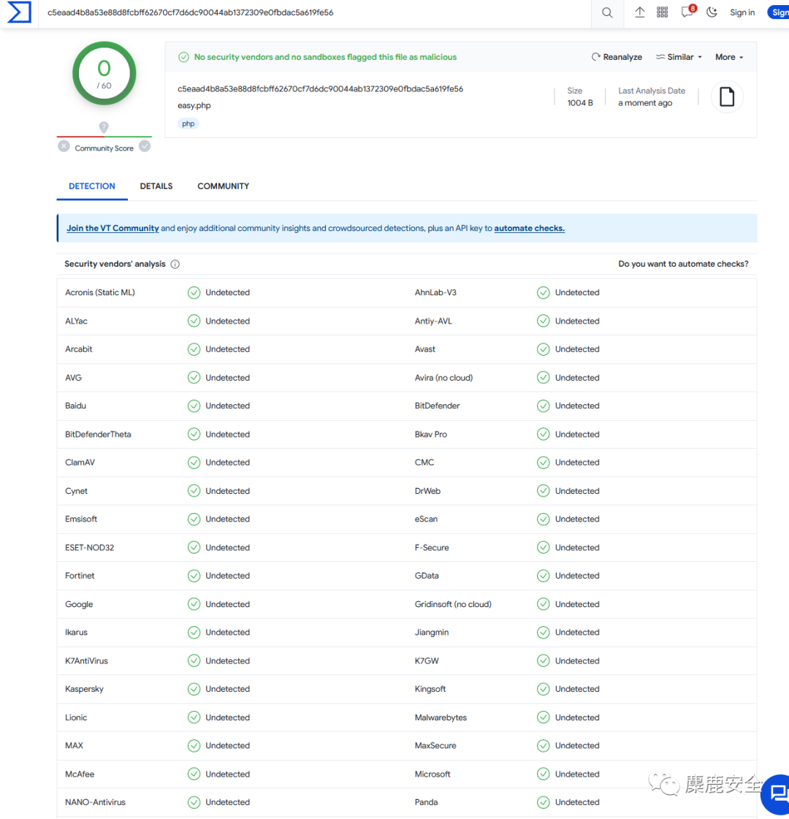Click the Avast Undetected check icon
The image size is (789, 819).
pyautogui.click(x=543, y=349)
